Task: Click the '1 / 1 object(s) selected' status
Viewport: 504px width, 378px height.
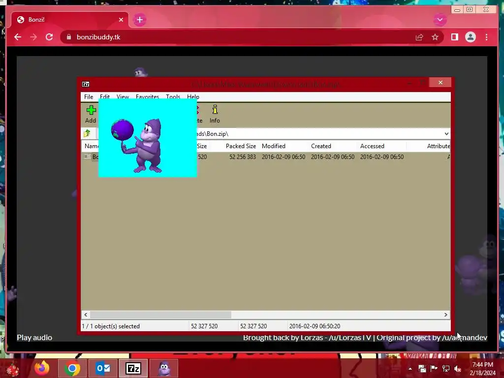Action: 111,326
